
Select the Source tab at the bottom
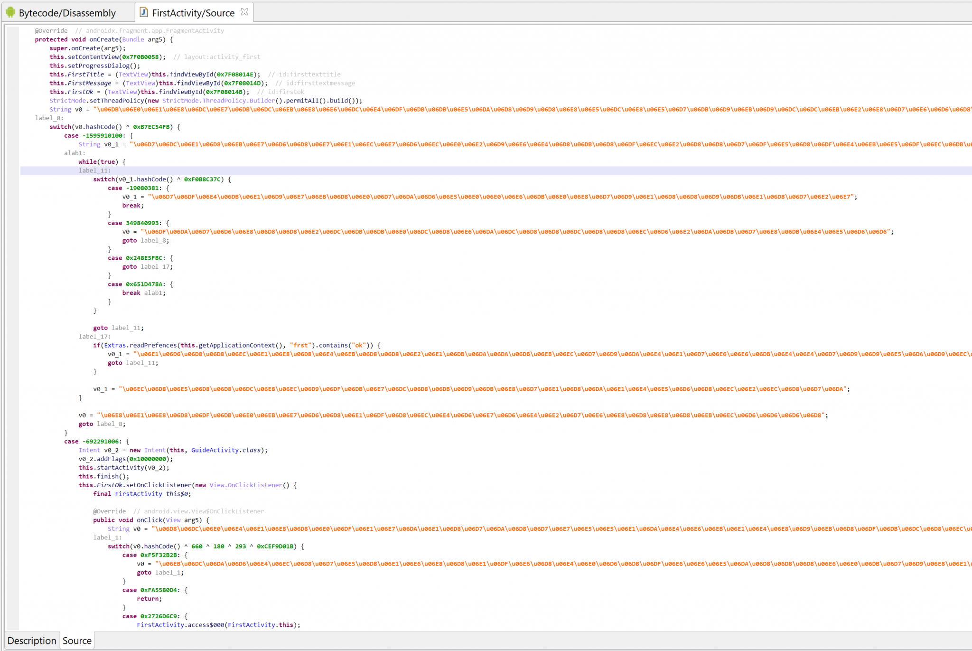coord(76,641)
